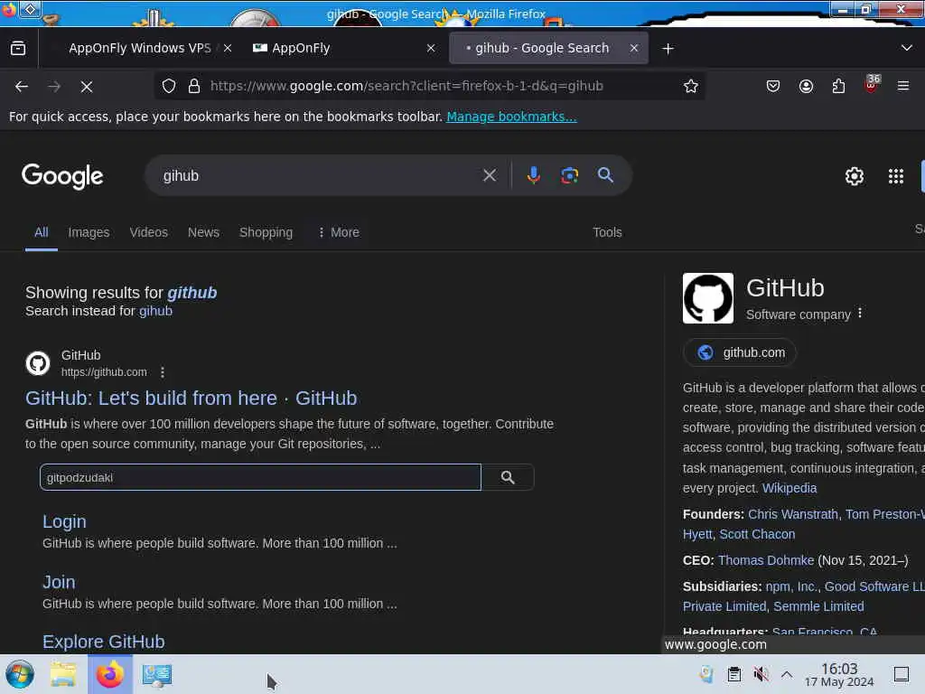This screenshot has width=925, height=694.
Task: Open the volume muted tray icon
Action: point(761,674)
